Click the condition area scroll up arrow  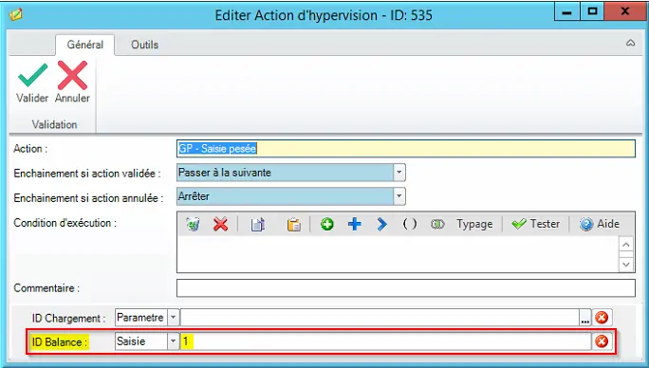click(626, 245)
